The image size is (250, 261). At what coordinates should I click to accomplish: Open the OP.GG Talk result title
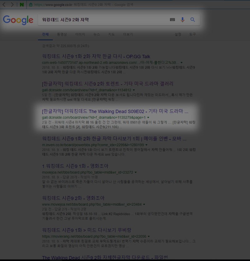click(96, 57)
